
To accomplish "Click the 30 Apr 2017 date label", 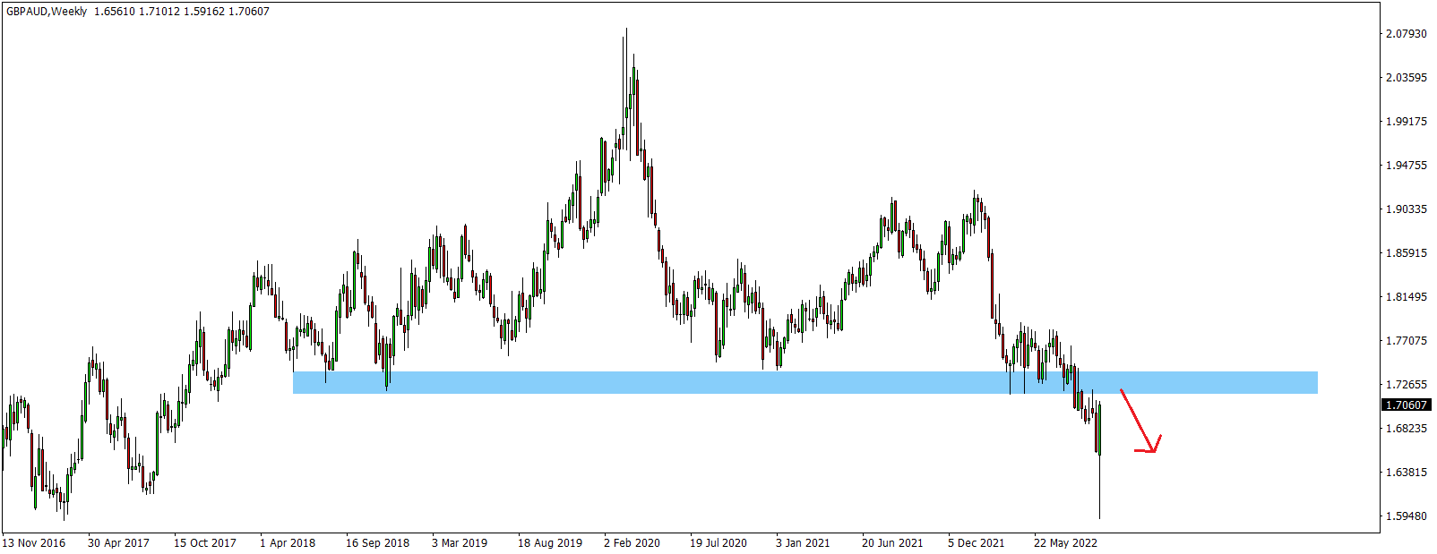I will [x=119, y=543].
